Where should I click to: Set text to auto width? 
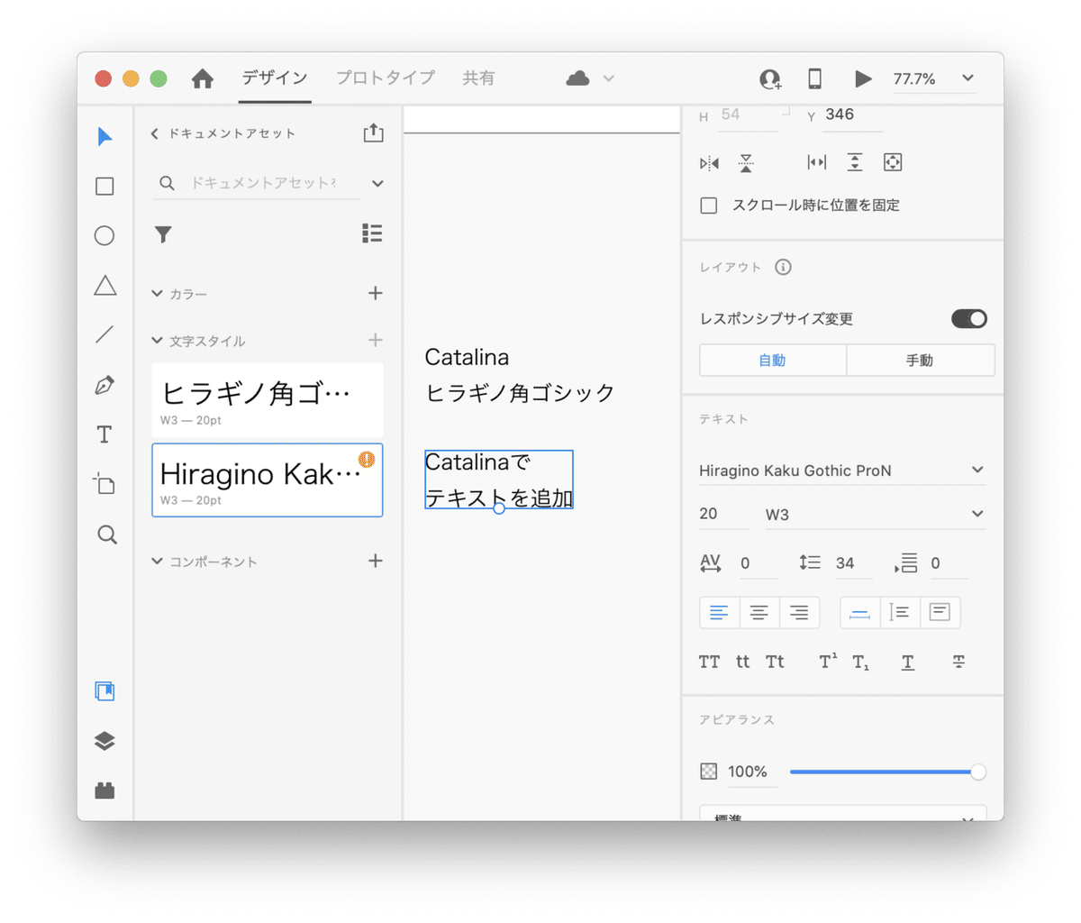[x=859, y=613]
